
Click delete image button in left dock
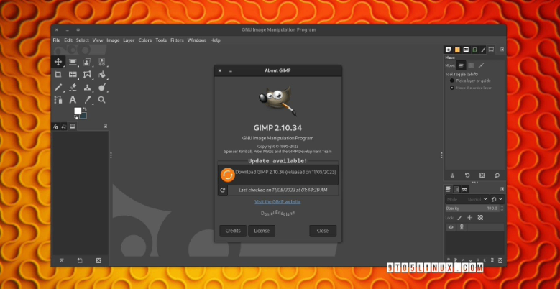98,261
